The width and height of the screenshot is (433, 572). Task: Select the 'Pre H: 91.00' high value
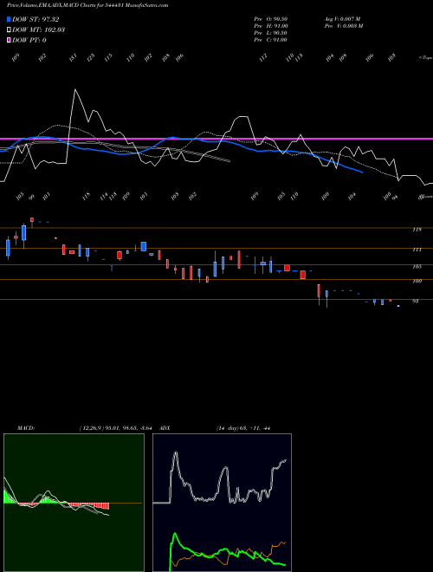click(x=271, y=26)
